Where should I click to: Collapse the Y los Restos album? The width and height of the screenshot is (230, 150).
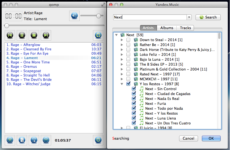pos(122,84)
